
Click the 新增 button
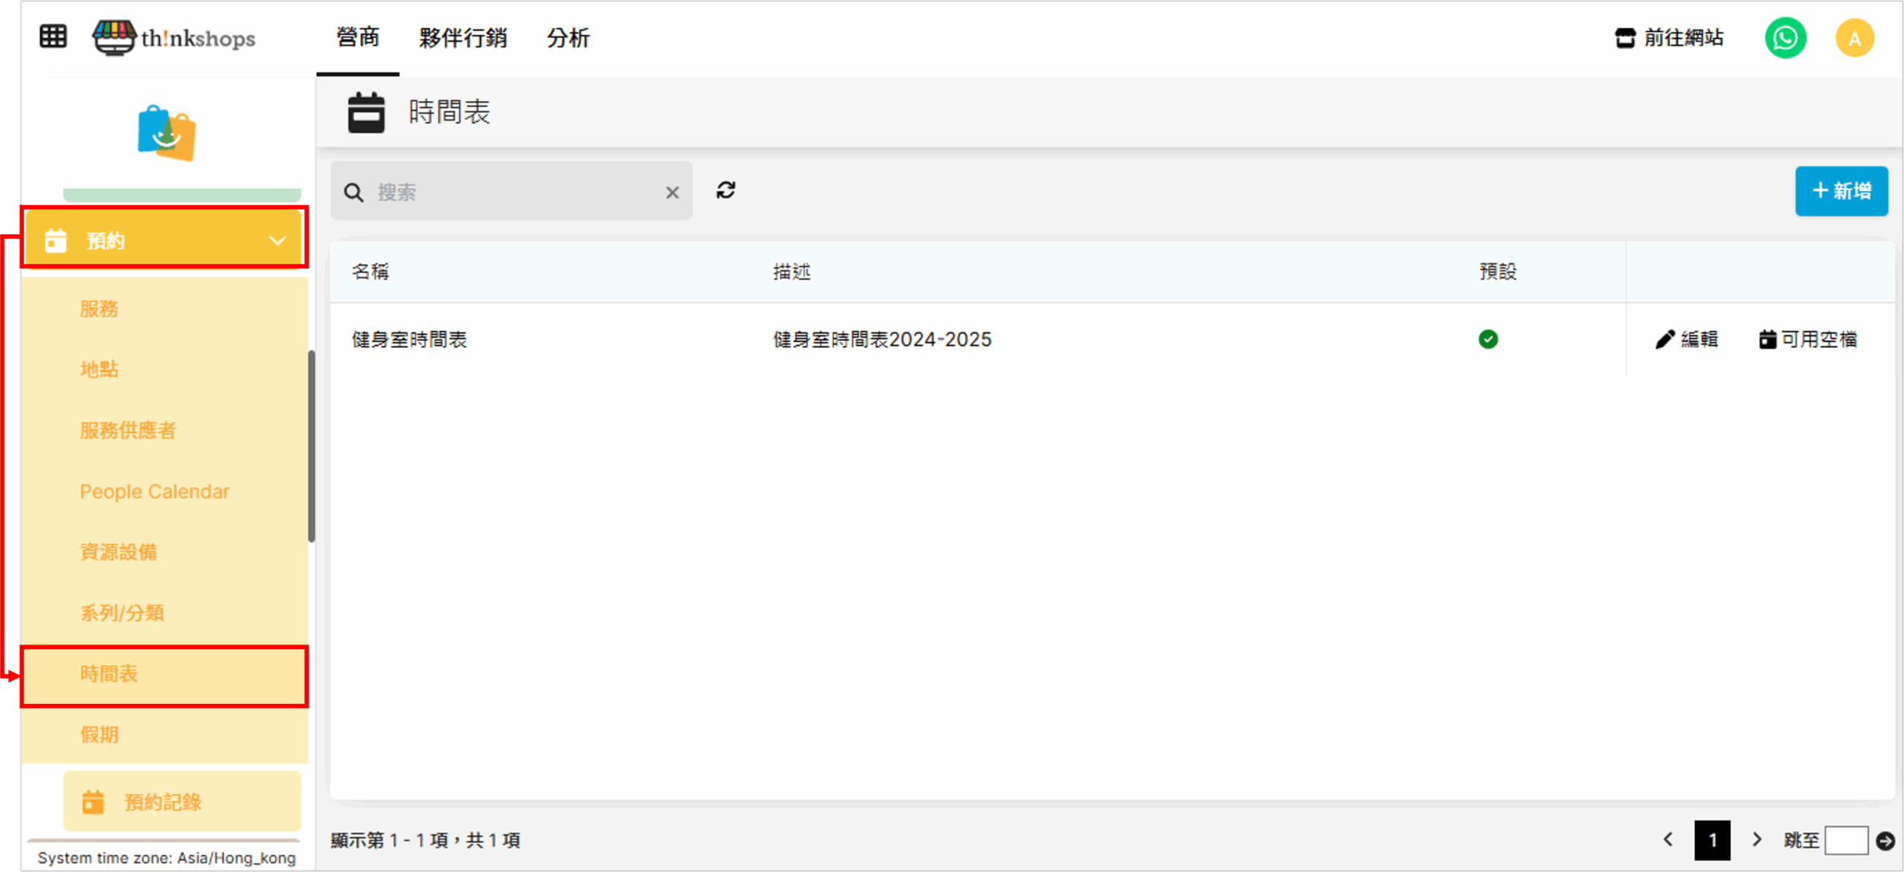pos(1841,191)
